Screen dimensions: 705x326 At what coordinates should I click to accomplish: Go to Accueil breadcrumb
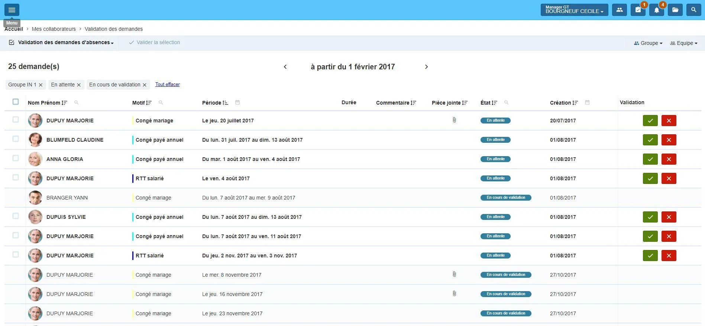coord(14,29)
